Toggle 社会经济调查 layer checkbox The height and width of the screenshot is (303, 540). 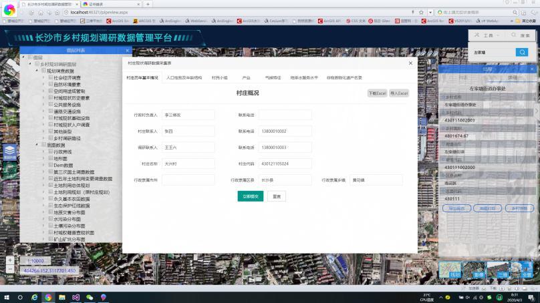(x=51, y=77)
